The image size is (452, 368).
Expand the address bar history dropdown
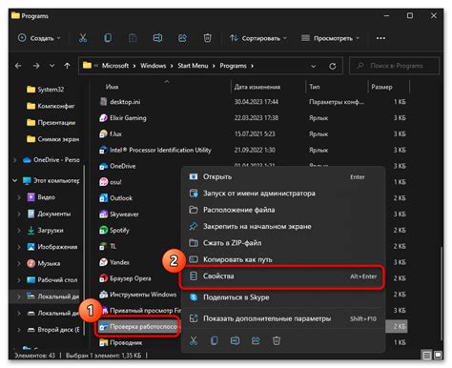(314, 66)
